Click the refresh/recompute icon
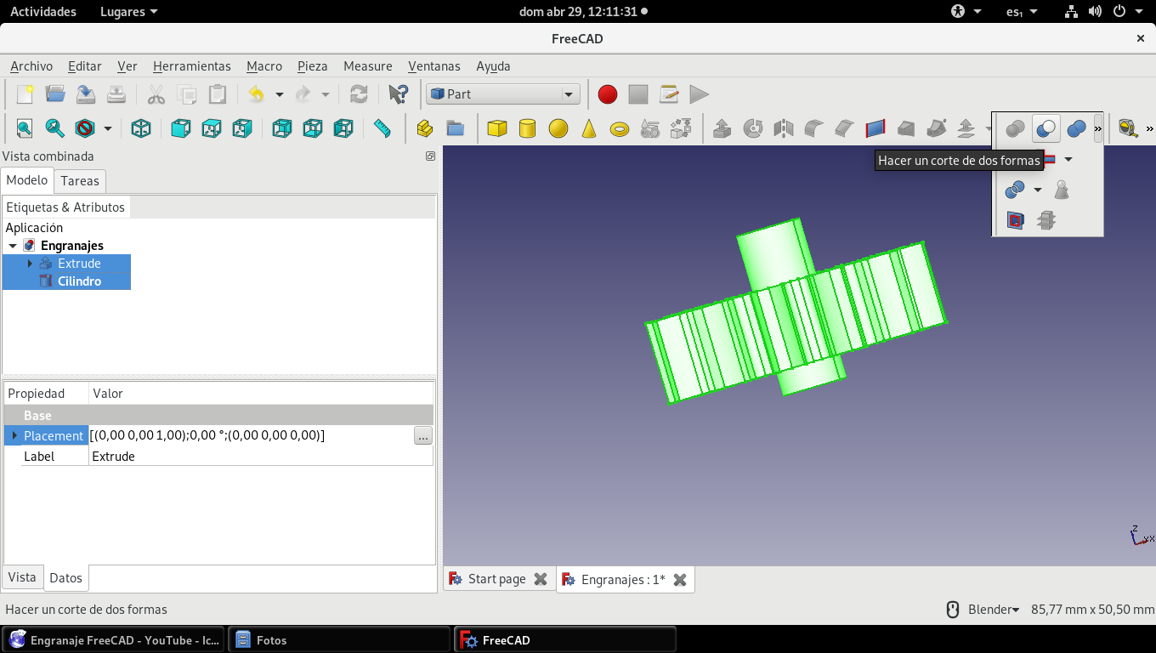 click(359, 94)
